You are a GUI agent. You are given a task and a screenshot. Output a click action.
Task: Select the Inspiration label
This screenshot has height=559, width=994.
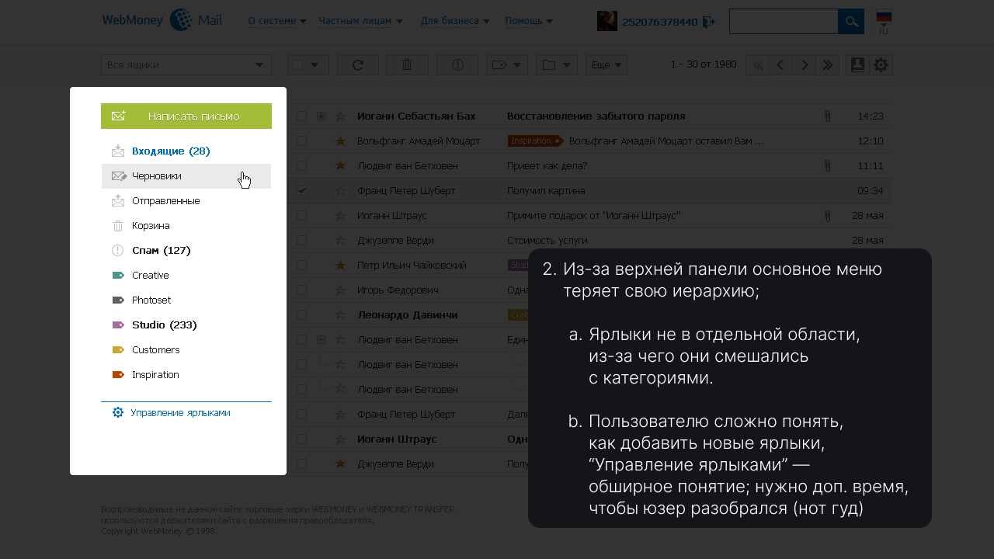click(186, 375)
